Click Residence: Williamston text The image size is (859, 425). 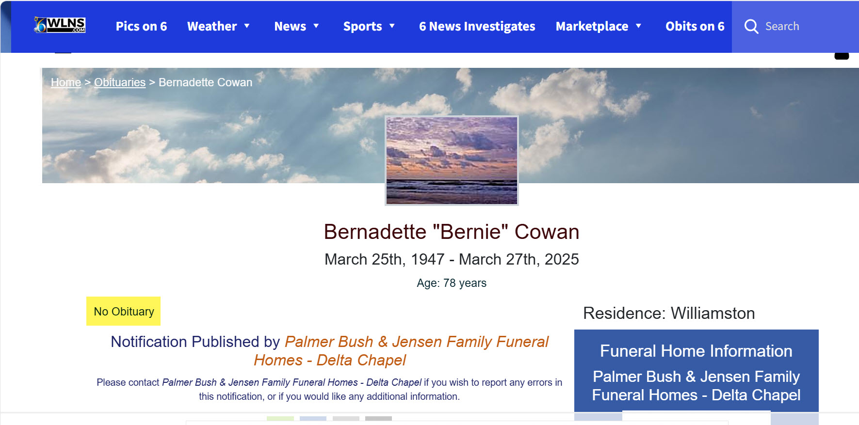pyautogui.click(x=669, y=313)
